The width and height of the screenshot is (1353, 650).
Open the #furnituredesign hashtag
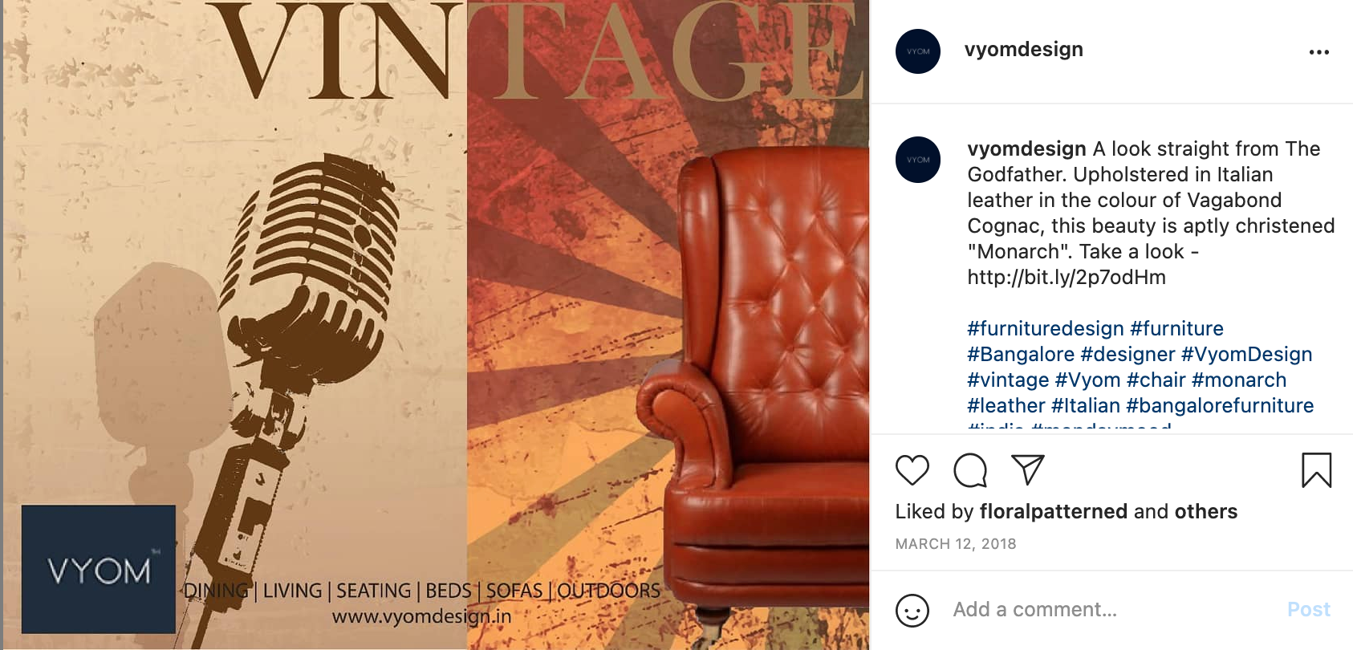tap(1045, 329)
